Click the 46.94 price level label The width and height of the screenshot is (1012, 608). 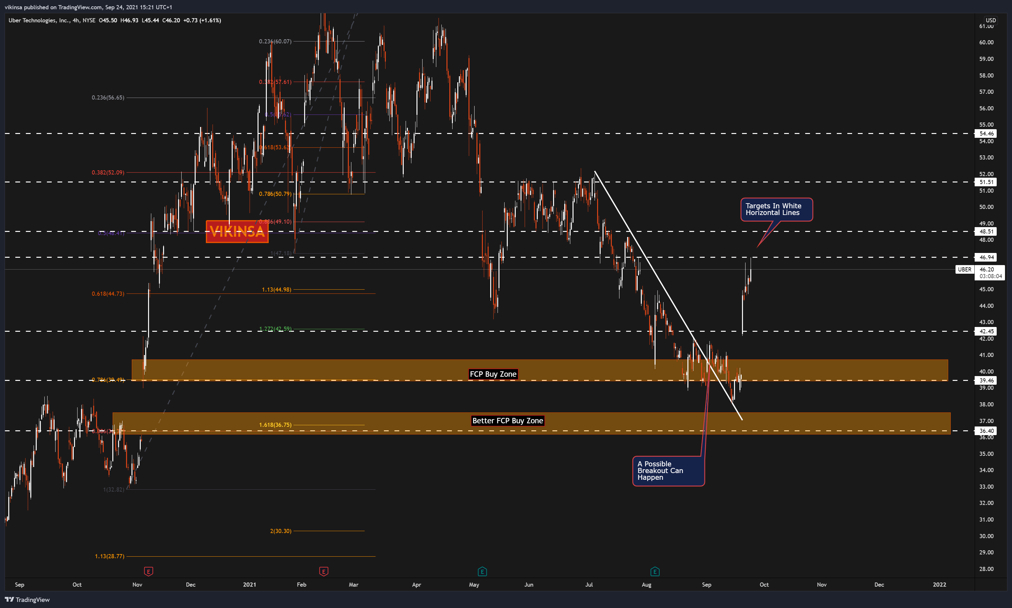click(986, 257)
